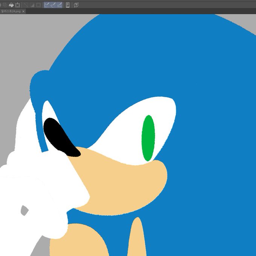Click the Fill paint bucket icon
Viewport: 256px width, 256px height.
click(11, 5)
